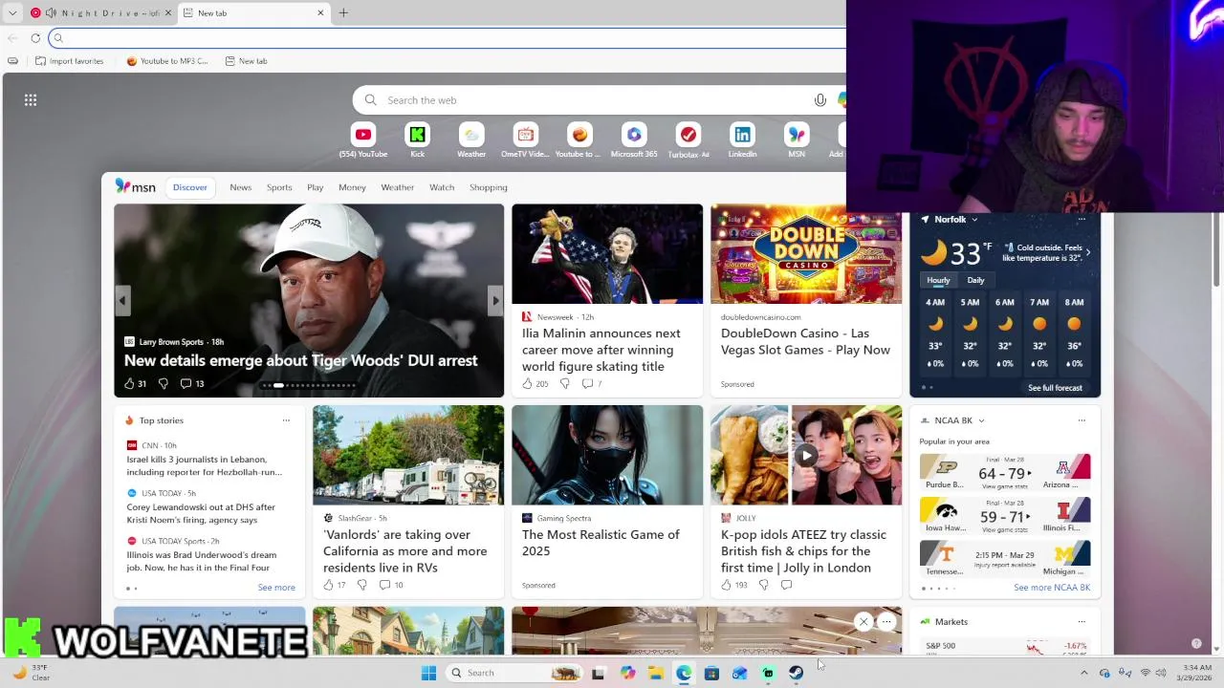Open Youtube to MP3 favorites bookmark
The width and height of the screenshot is (1224, 688).
click(167, 61)
